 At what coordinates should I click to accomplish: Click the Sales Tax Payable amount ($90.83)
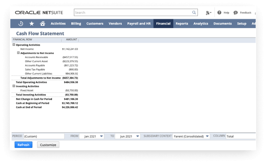(73, 70)
